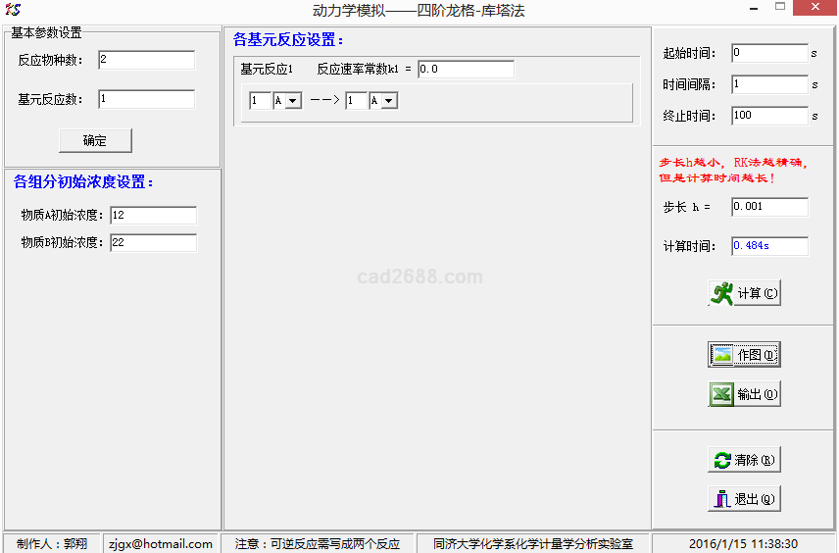The width and height of the screenshot is (839, 553).
Task: Click the 反应速率常数k1 input field
Action: [x=466, y=70]
